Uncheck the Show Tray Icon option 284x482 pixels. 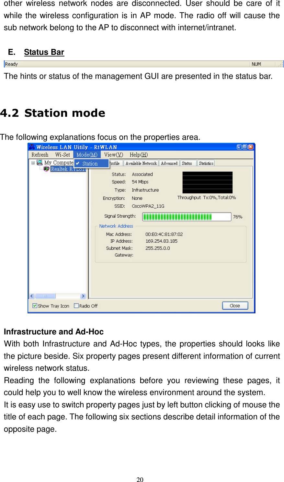(x=35, y=306)
